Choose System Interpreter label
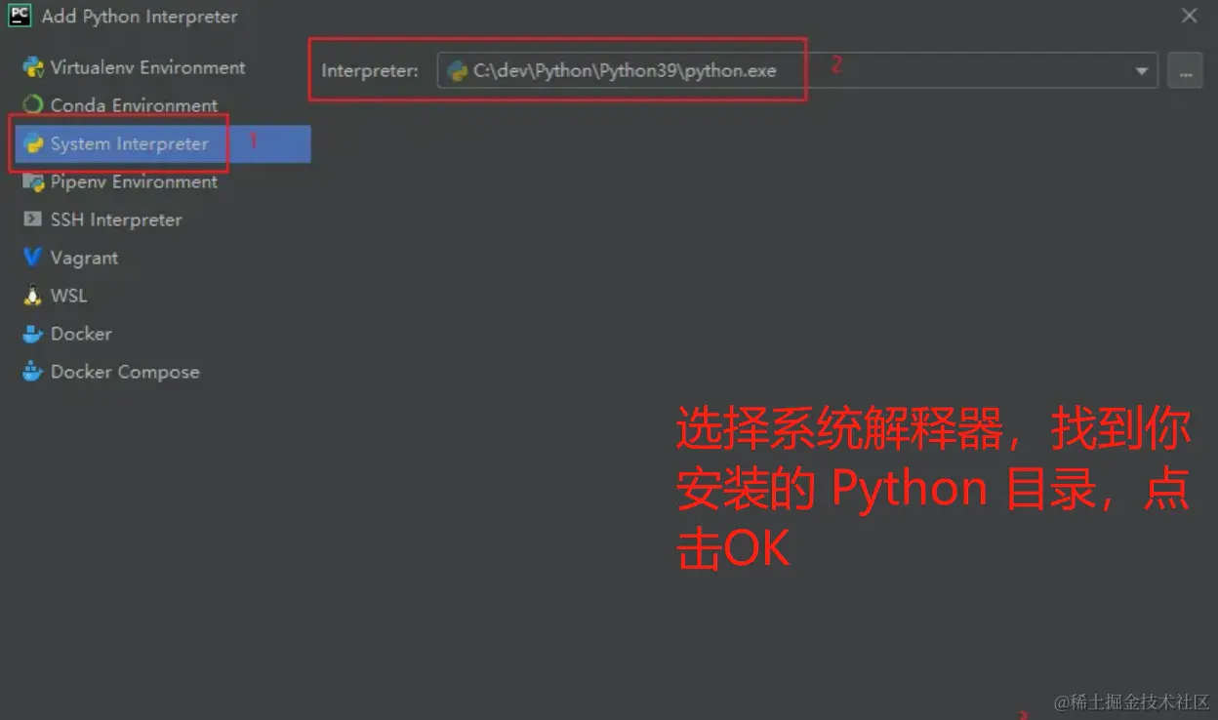Image resolution: width=1218 pixels, height=720 pixels. tap(130, 143)
